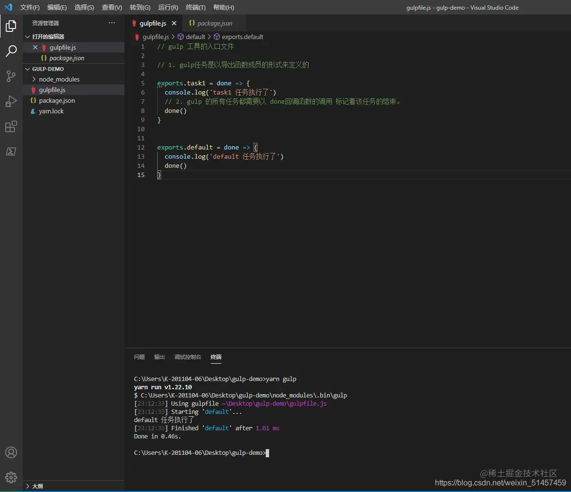Click exports.task1 on line 5
This screenshot has height=492, width=571.
181,83
